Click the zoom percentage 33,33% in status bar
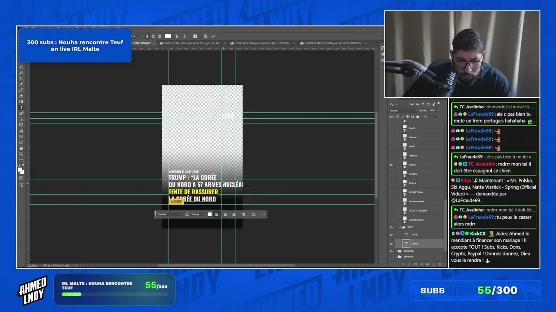556x312 pixels. [32, 265]
